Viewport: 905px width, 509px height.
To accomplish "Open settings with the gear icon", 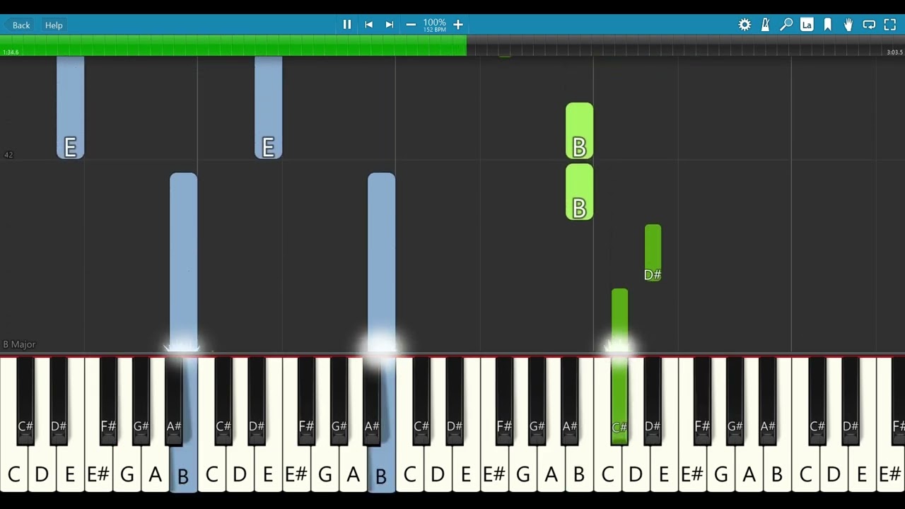I will pyautogui.click(x=745, y=25).
